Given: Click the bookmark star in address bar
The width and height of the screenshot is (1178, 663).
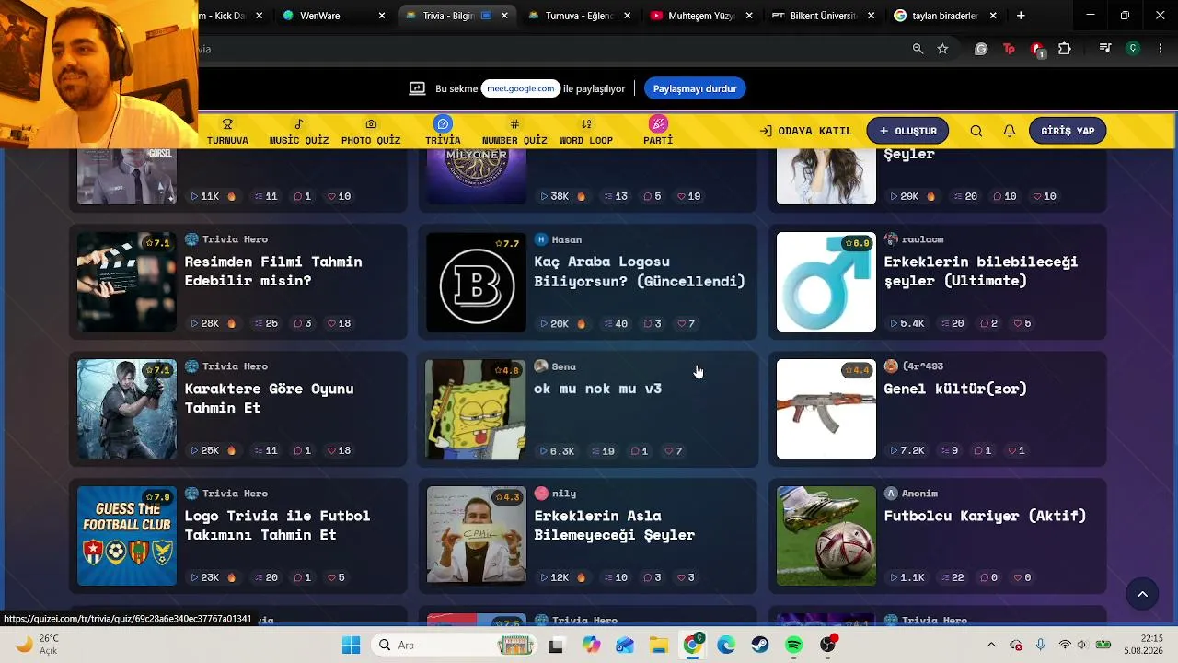Looking at the screenshot, I should (942, 49).
